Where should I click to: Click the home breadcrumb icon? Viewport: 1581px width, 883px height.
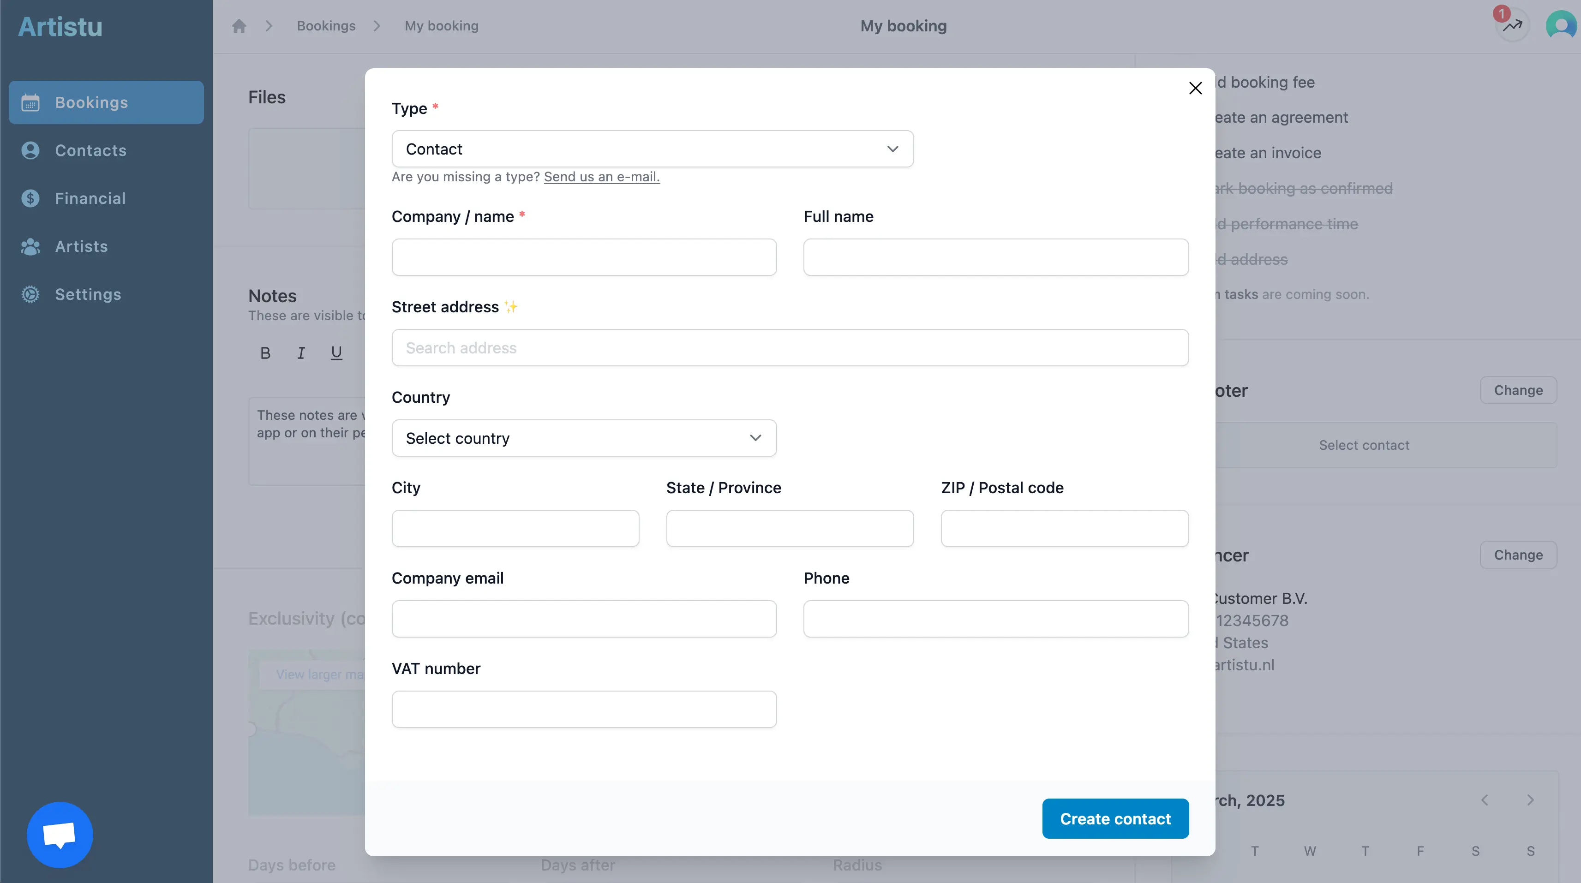[x=239, y=26]
